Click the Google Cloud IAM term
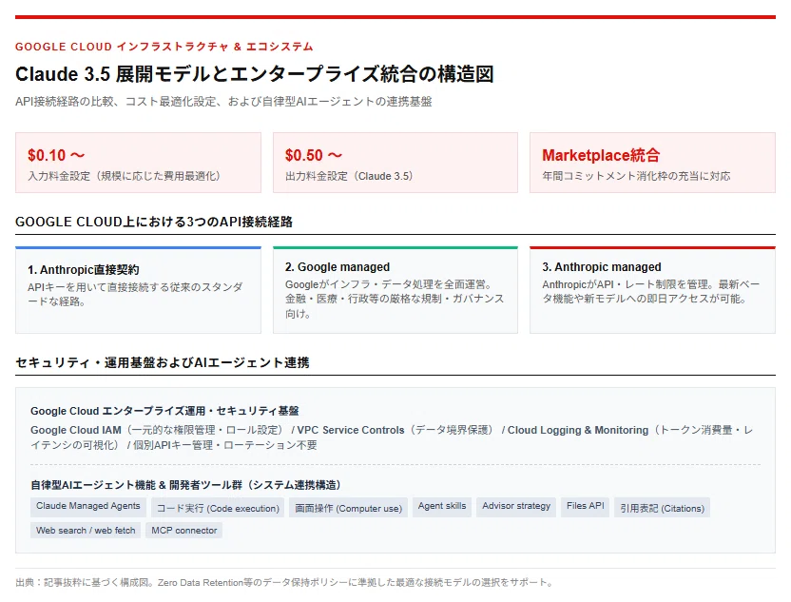The height and width of the screenshot is (602, 791). tap(76, 430)
